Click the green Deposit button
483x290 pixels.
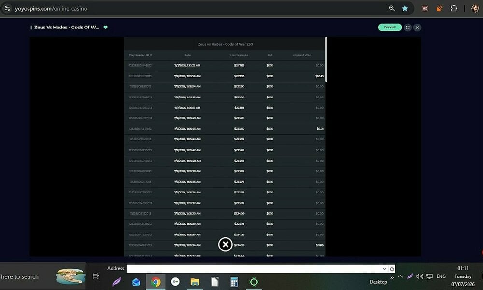point(390,28)
